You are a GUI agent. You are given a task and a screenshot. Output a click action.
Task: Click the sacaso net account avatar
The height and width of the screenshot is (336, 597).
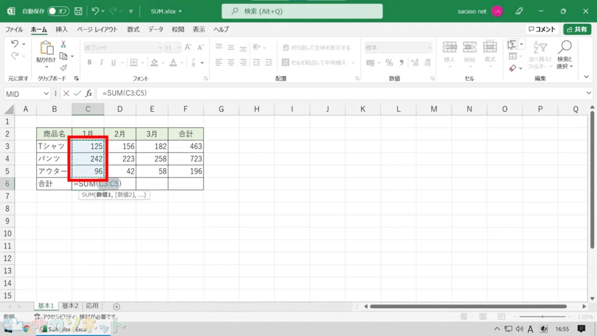(x=497, y=12)
